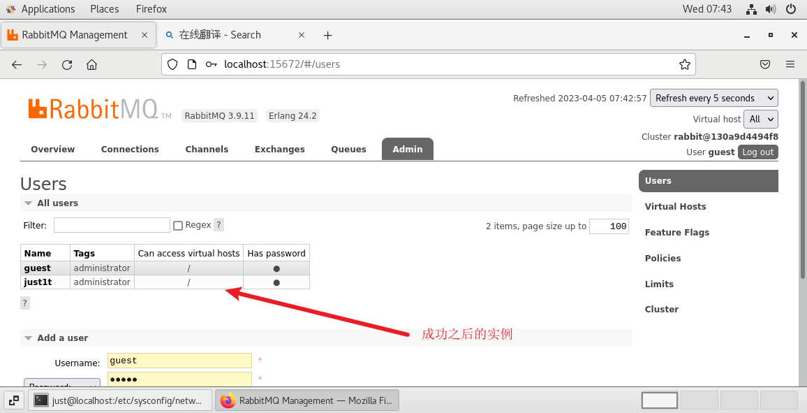Go to Policies admin page
The height and width of the screenshot is (413, 807).
662,258
